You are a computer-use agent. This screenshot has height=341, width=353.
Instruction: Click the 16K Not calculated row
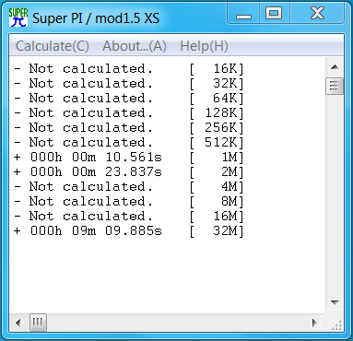[129, 69]
